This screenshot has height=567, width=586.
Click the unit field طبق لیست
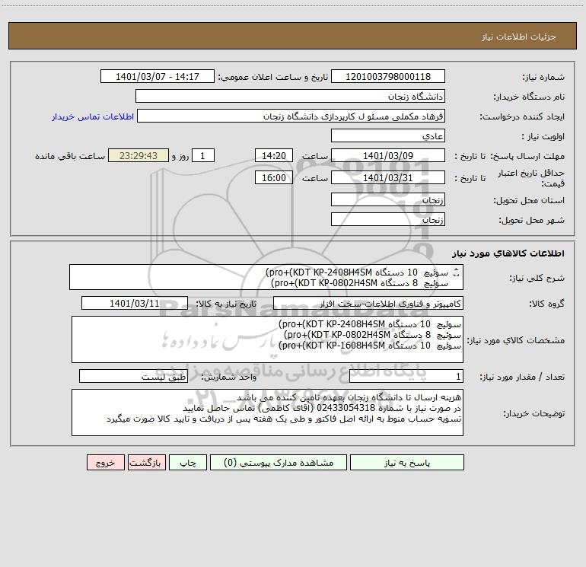click(133, 376)
